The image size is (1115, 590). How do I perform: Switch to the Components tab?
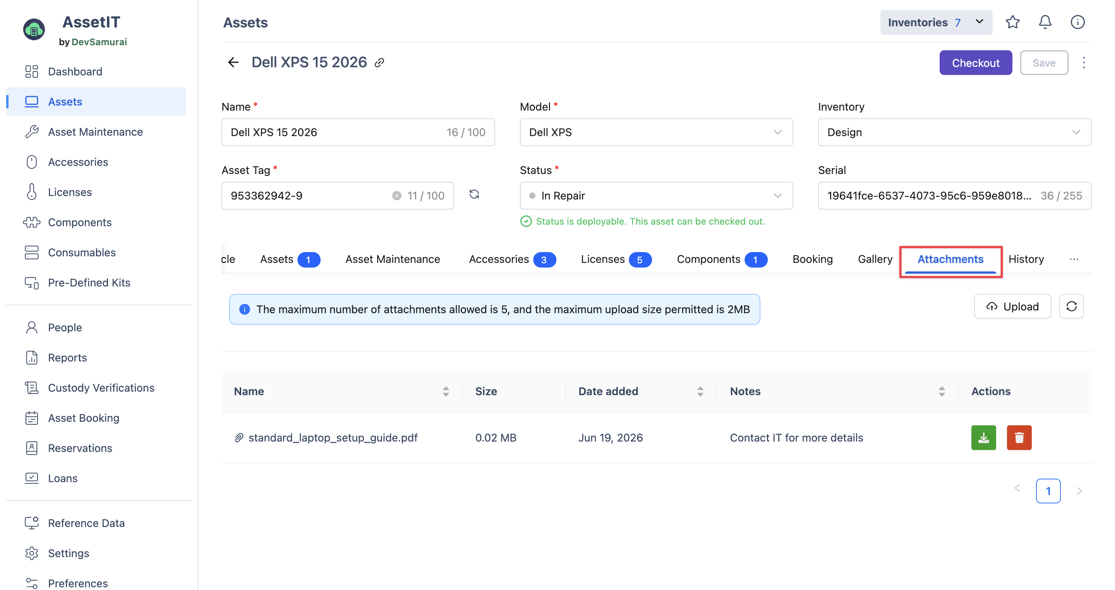pos(722,259)
